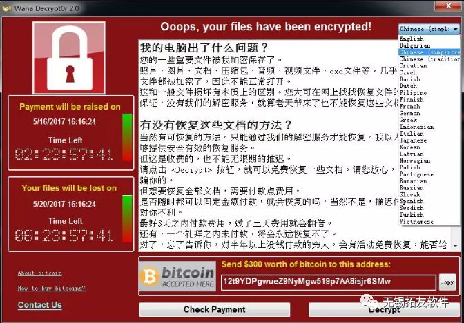The width and height of the screenshot is (464, 323).
Task: Open the How to buy bitcoins link
Action: (51, 288)
